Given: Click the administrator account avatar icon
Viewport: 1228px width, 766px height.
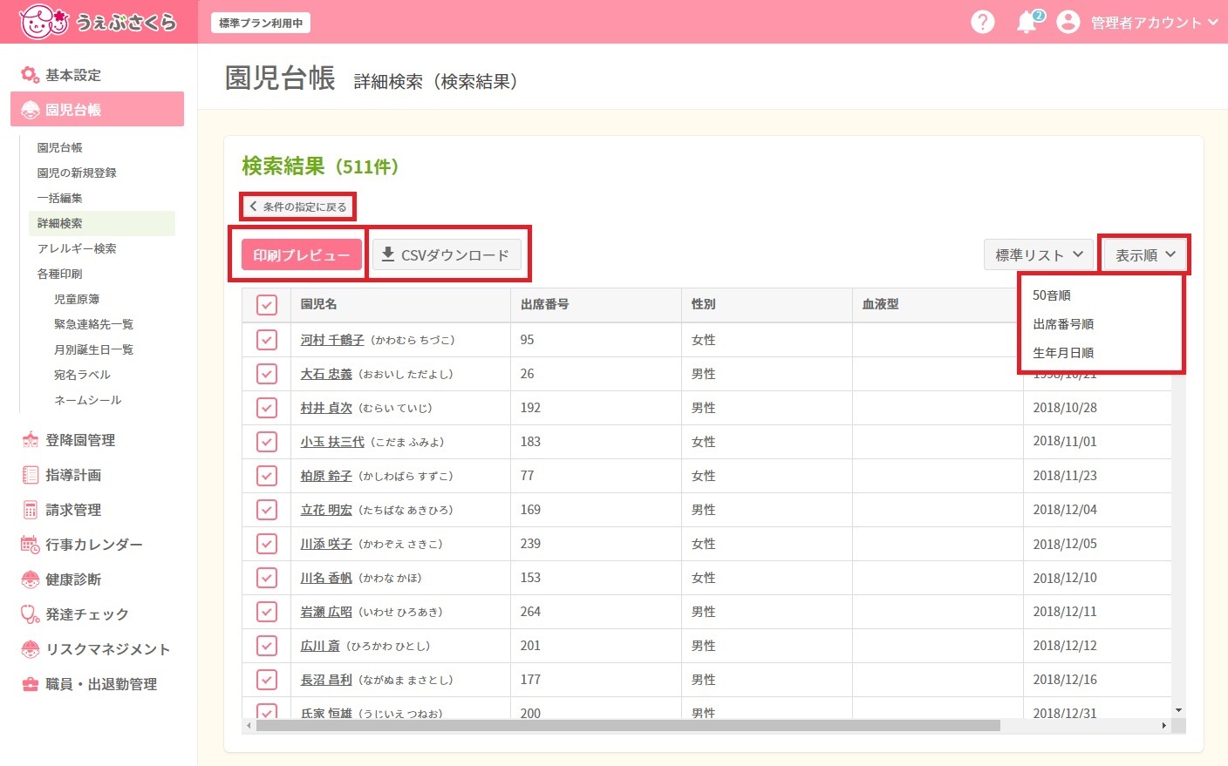Looking at the screenshot, I should [1068, 22].
